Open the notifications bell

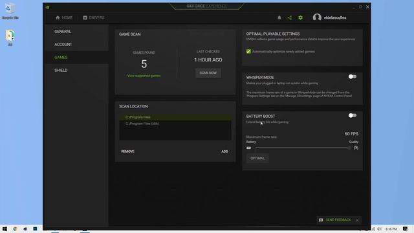[279, 17]
